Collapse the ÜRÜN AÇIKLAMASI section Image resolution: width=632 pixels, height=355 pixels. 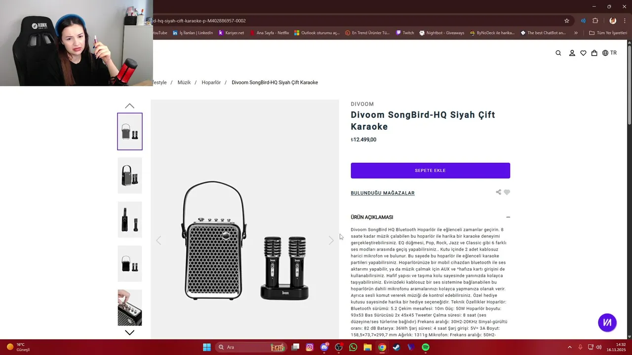coord(508,217)
